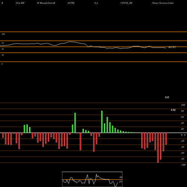Click the MR axis label -60
Viewport: 187px width, 187px height.
183,153
